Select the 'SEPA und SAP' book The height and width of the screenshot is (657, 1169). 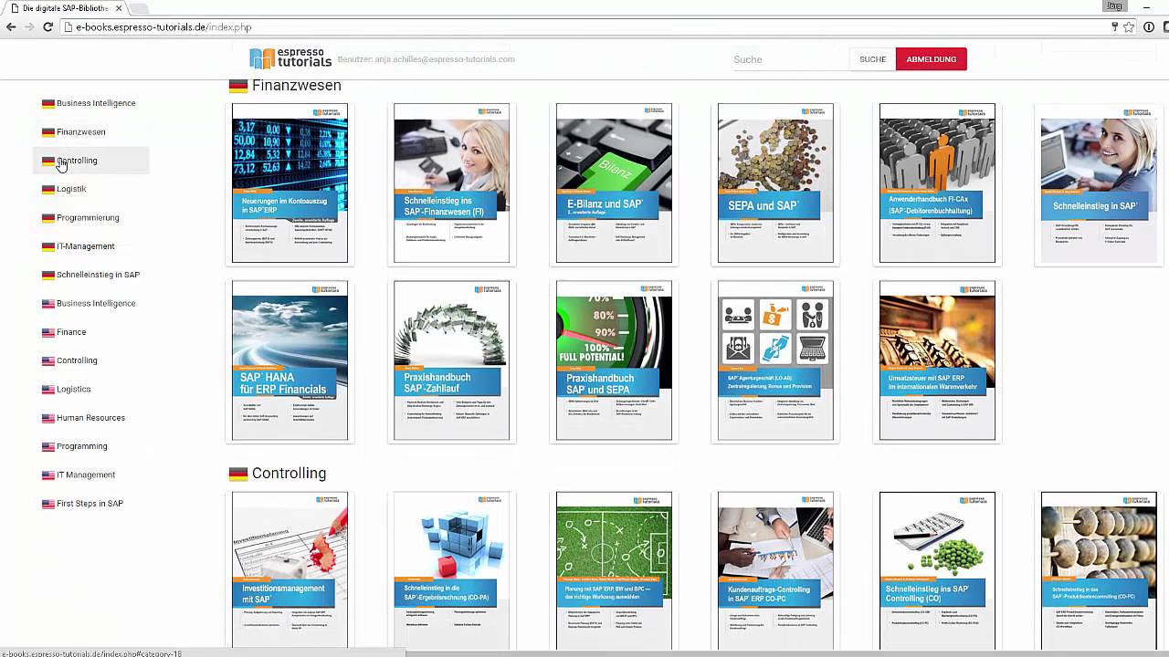[775, 182]
